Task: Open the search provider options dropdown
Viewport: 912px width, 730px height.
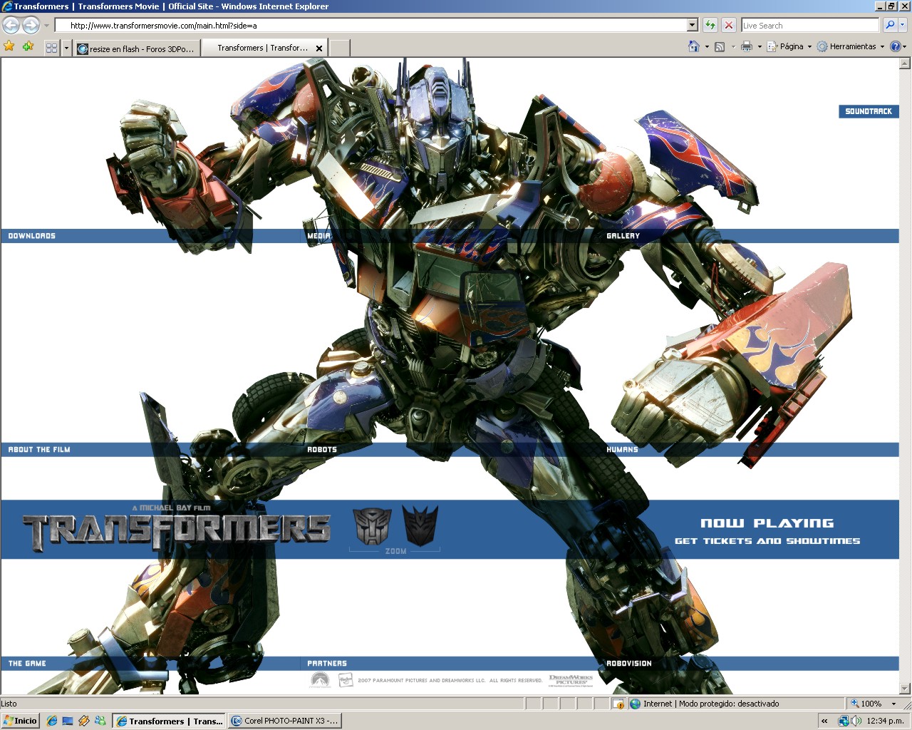Action: pyautogui.click(x=903, y=26)
